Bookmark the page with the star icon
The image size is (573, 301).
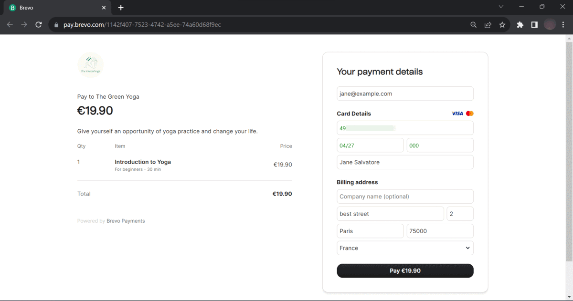(502, 24)
